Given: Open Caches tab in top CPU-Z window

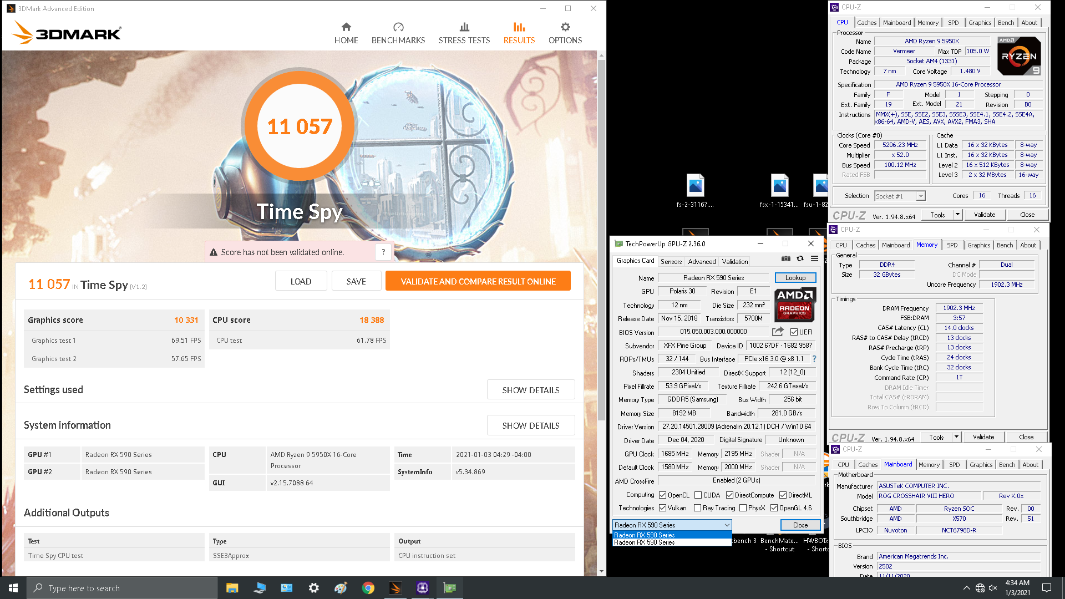Looking at the screenshot, I should point(866,23).
